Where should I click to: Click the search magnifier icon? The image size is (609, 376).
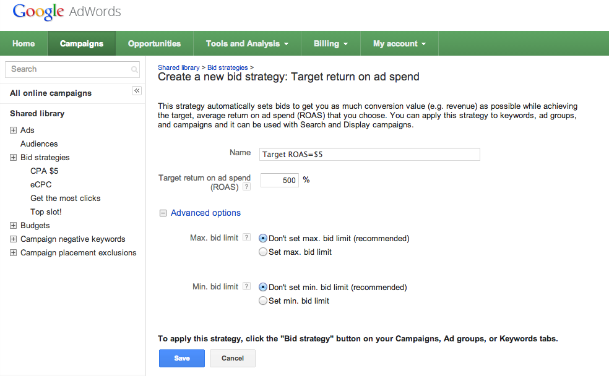click(x=134, y=69)
